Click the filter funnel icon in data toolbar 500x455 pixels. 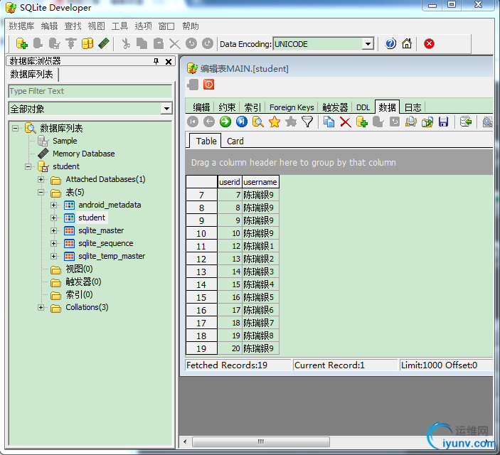(307, 122)
